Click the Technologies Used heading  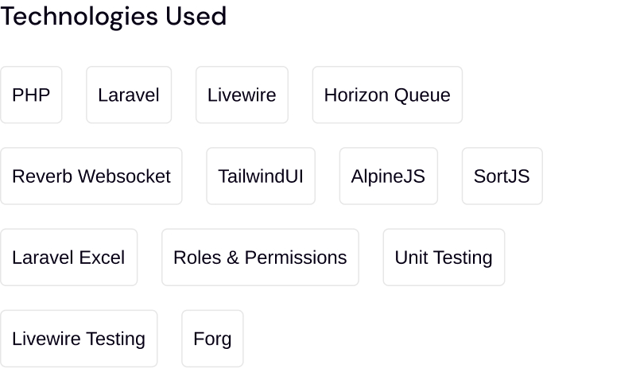click(114, 16)
